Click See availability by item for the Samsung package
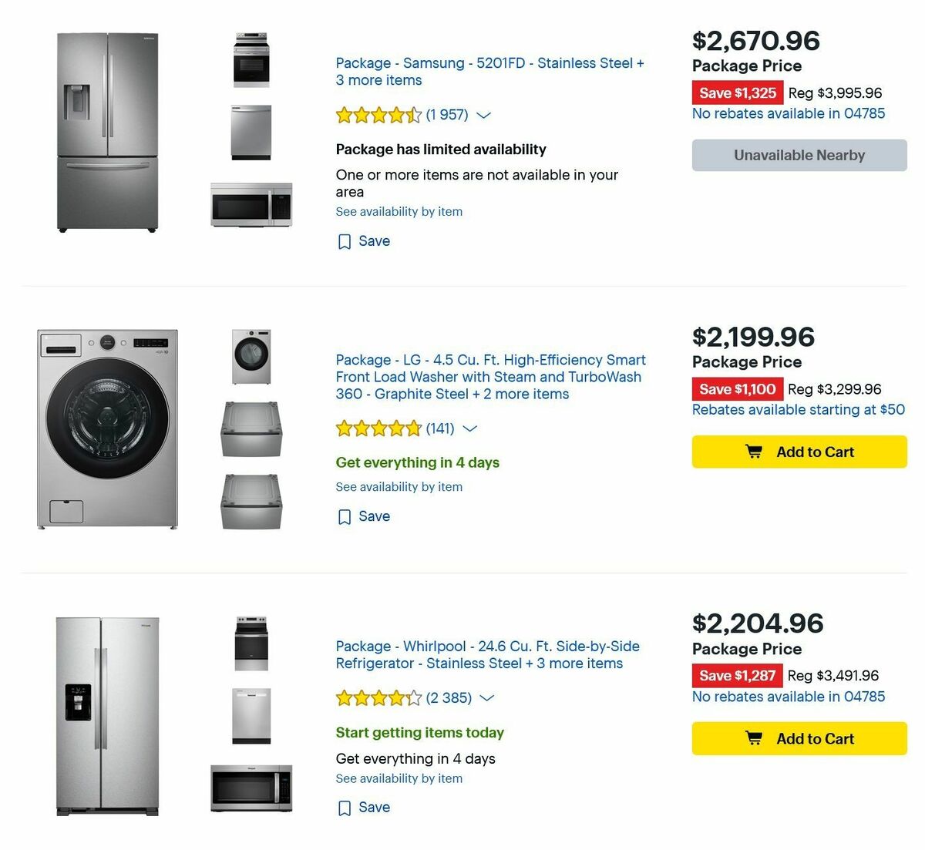Screen dimensions: 925x850 pos(399,211)
